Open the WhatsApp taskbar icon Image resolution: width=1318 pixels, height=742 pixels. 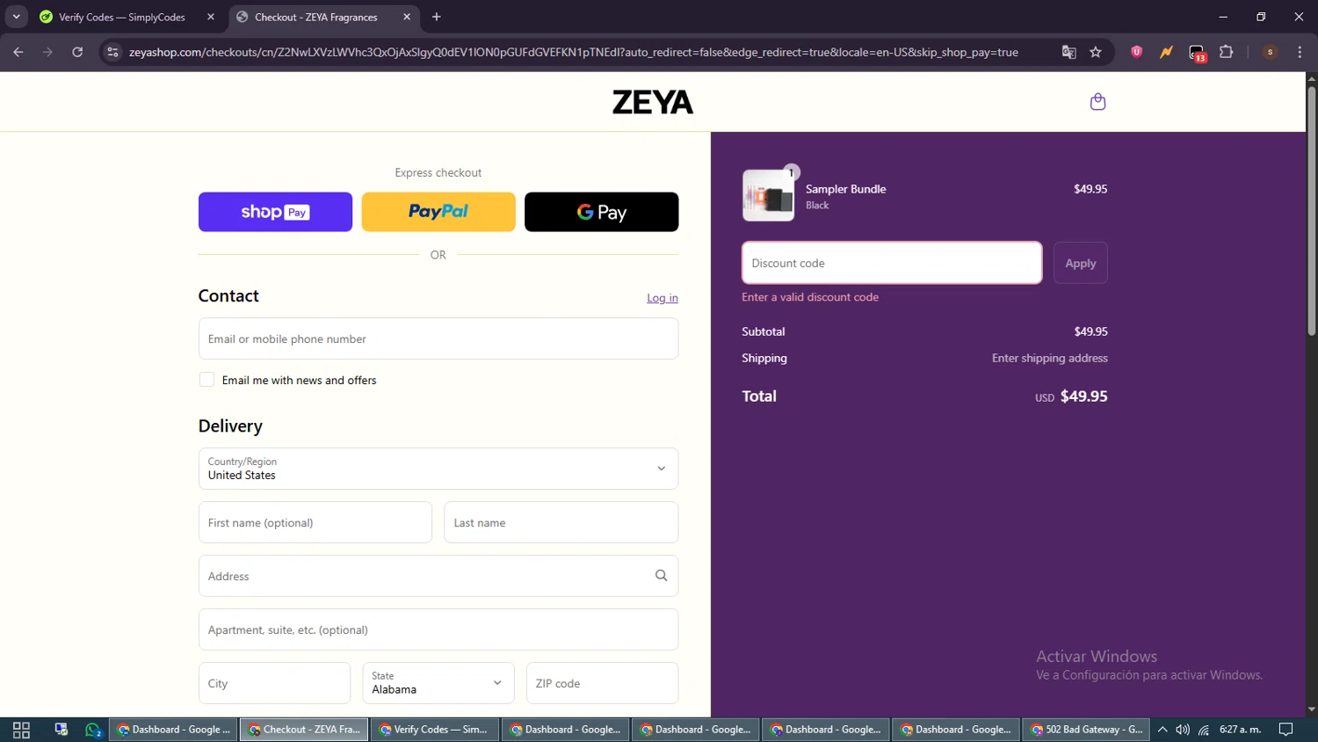pos(94,730)
